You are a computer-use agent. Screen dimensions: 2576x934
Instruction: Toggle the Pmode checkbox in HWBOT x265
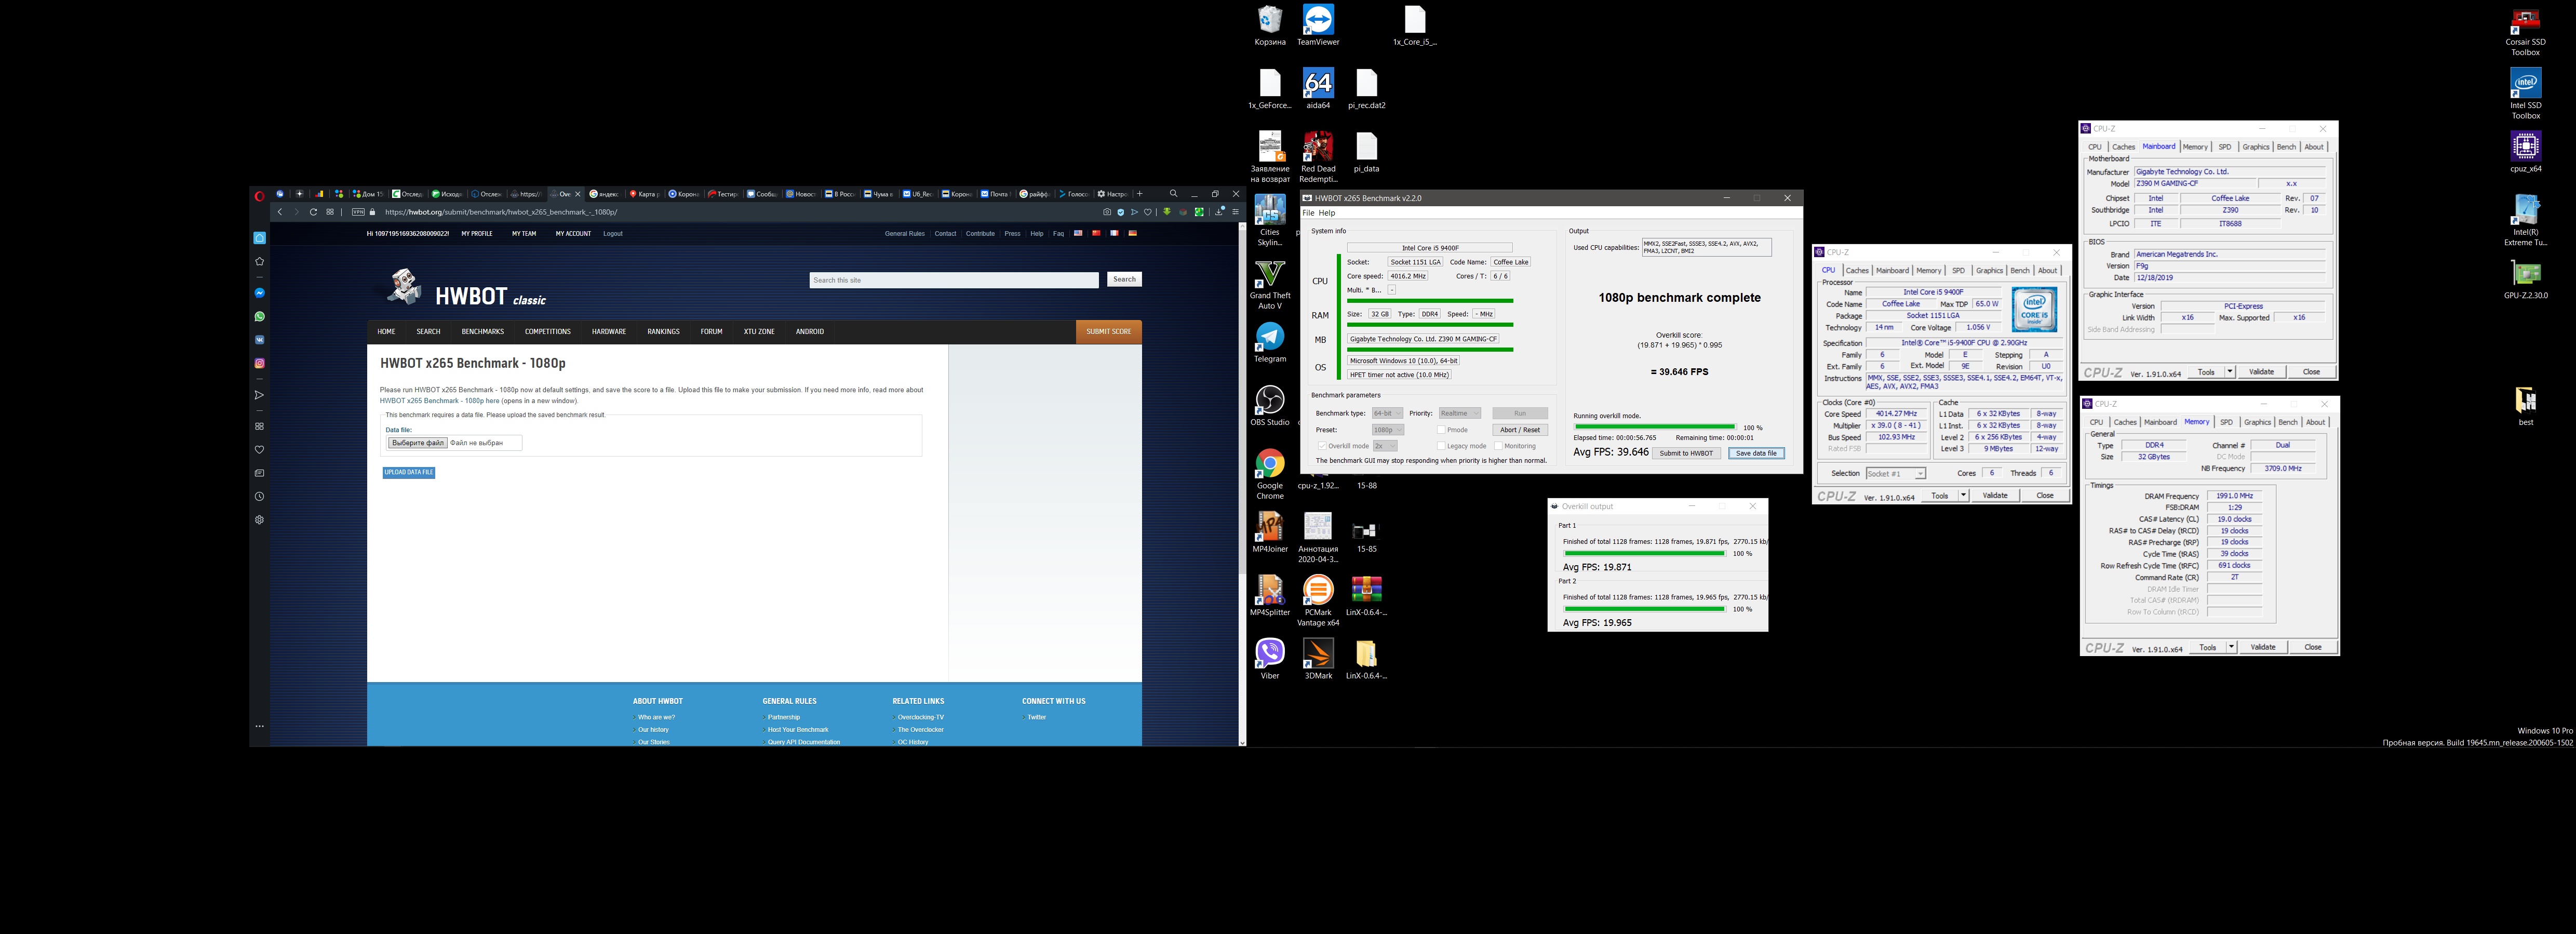pos(1440,430)
